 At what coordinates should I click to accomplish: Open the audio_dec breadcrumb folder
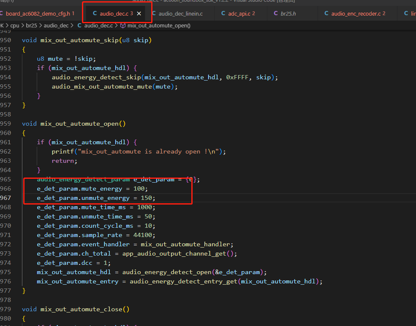56,26
